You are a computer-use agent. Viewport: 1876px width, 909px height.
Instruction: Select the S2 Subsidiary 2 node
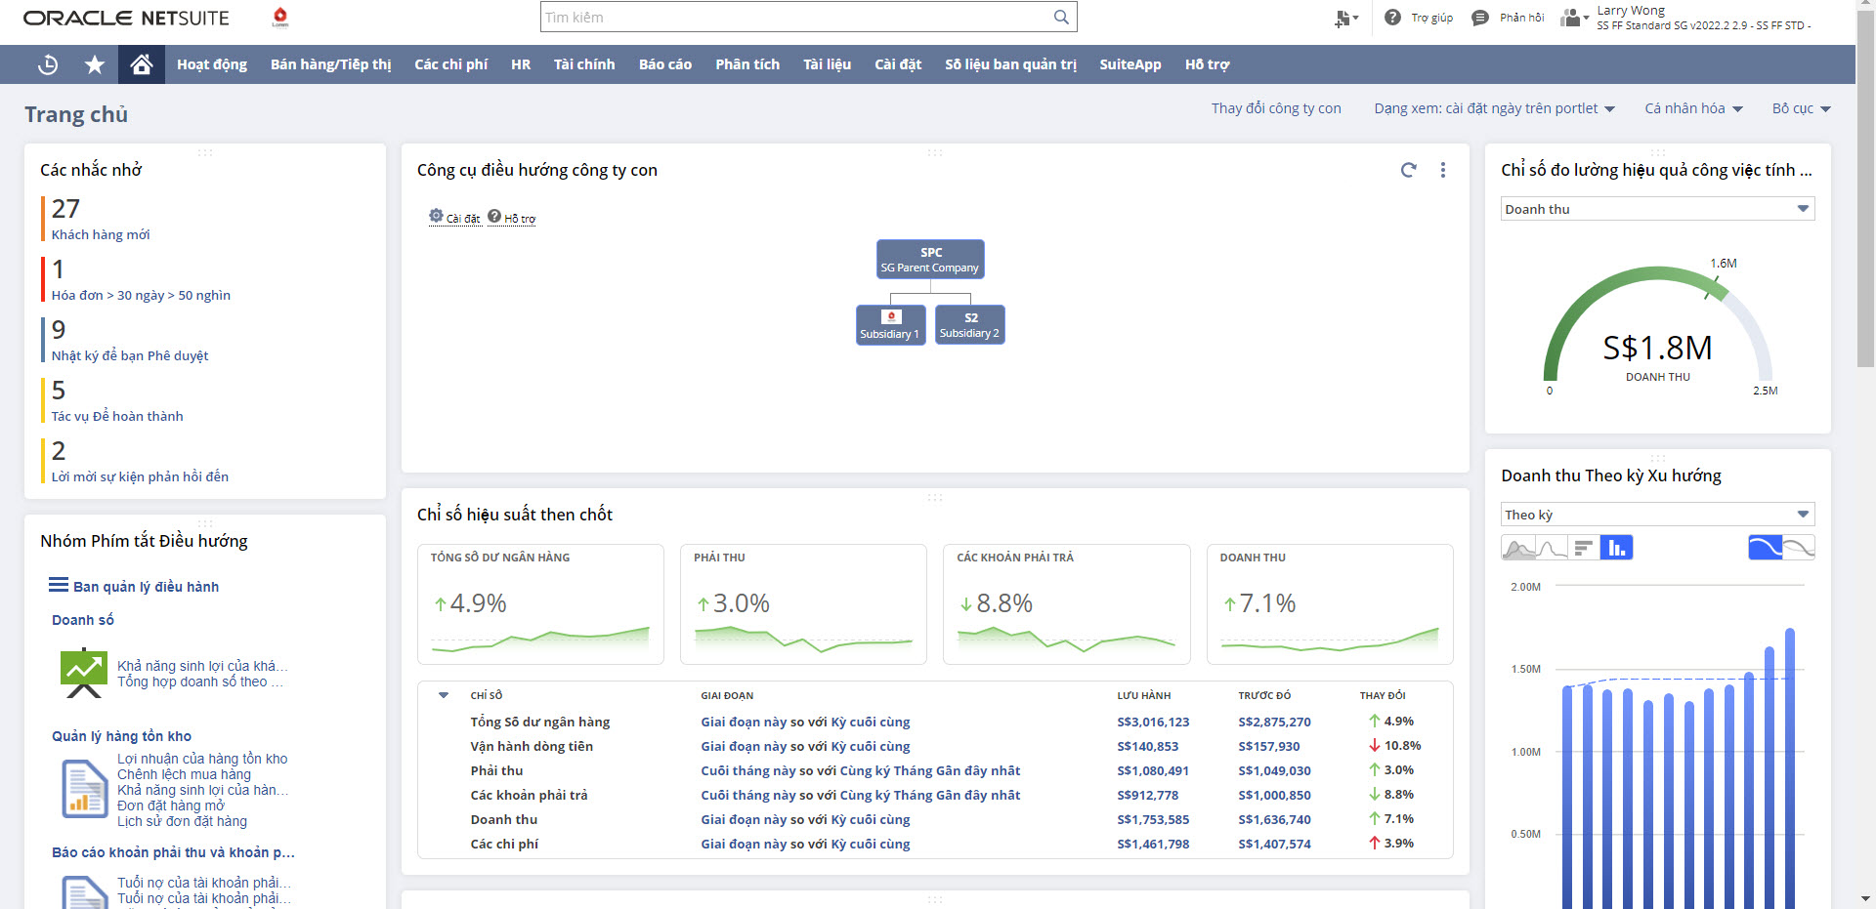pos(970,325)
